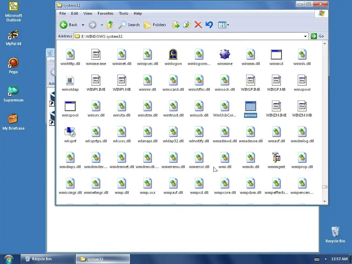Click the scrollbar down arrow
This screenshot has width=352, height=264.
click(324, 201)
